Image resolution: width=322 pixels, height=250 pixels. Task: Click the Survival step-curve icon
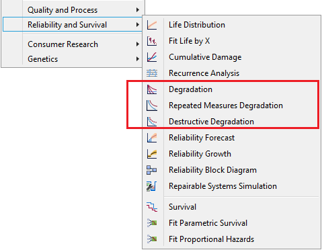[x=152, y=206]
